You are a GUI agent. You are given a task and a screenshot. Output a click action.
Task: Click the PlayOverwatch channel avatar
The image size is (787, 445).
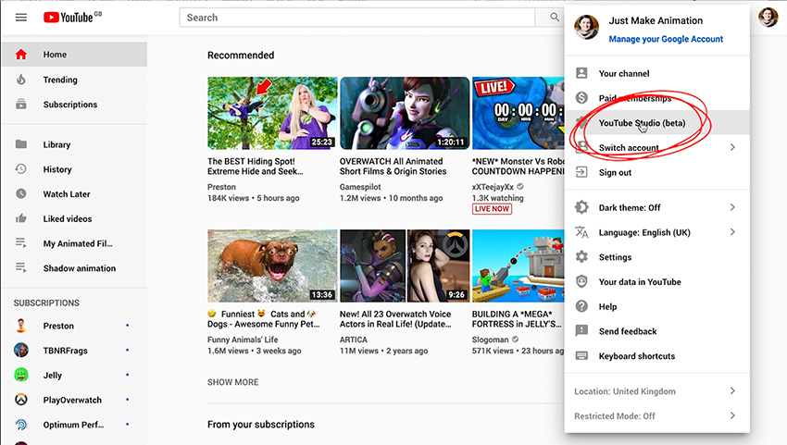click(x=21, y=400)
